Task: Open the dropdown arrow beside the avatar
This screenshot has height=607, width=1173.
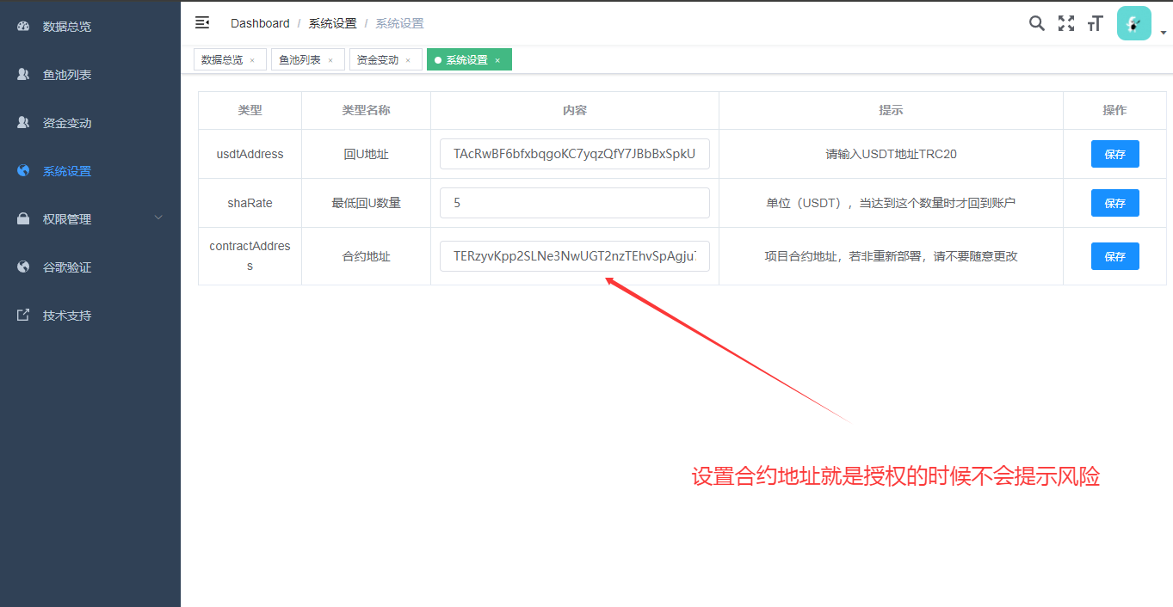Action: (x=1162, y=31)
